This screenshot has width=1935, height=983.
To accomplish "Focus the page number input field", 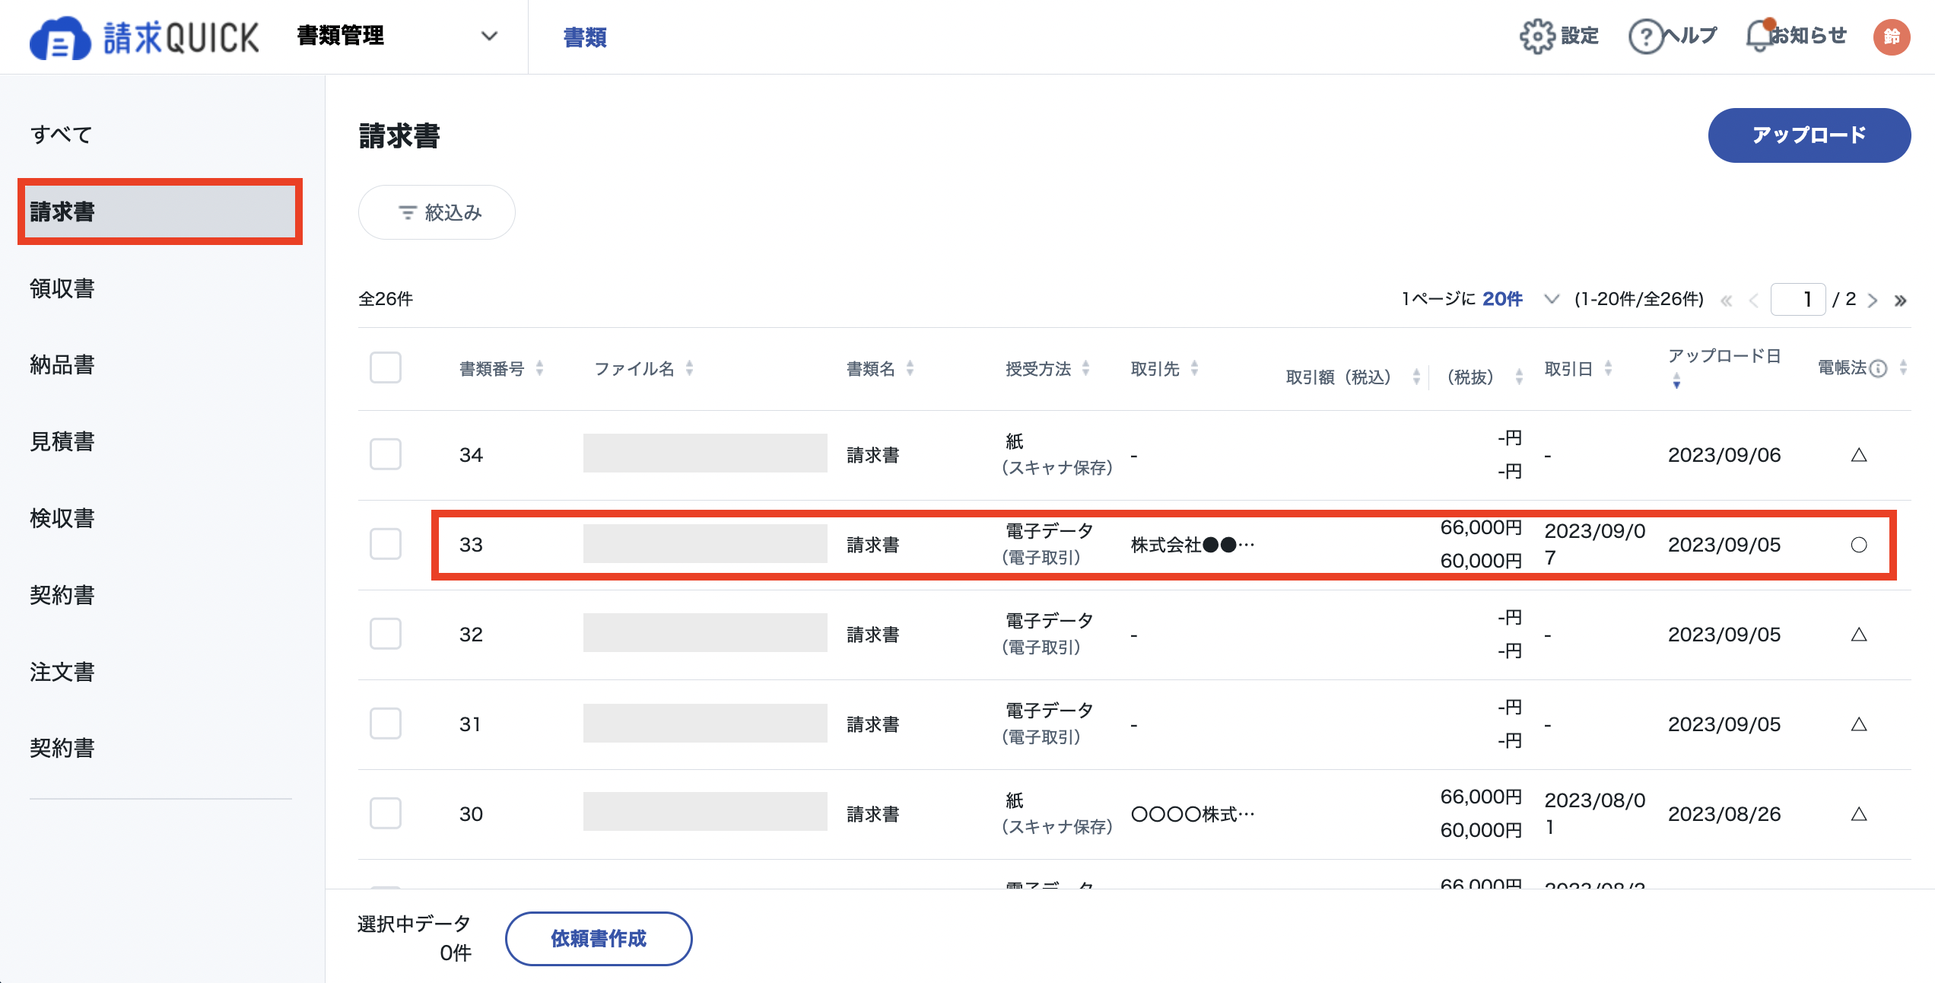I will [1798, 299].
